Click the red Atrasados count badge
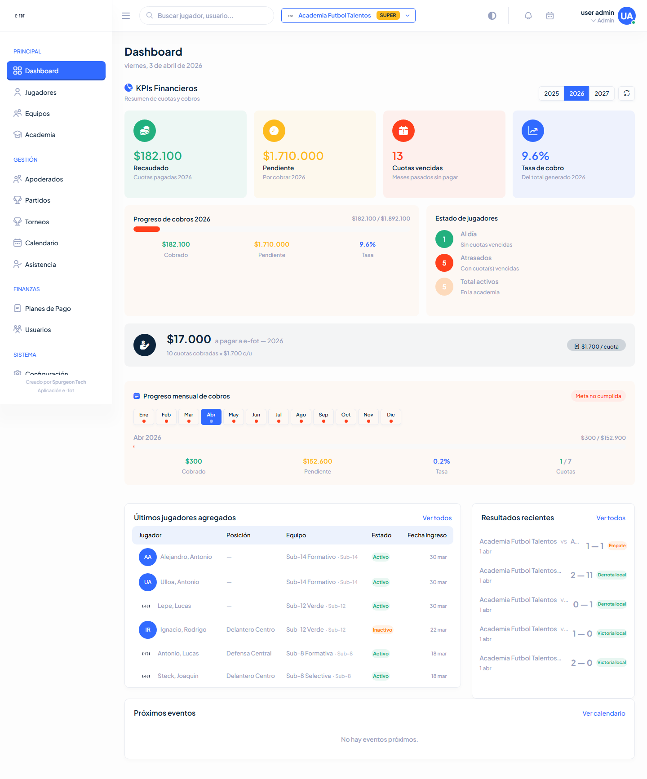The image size is (647, 779). [x=444, y=263]
